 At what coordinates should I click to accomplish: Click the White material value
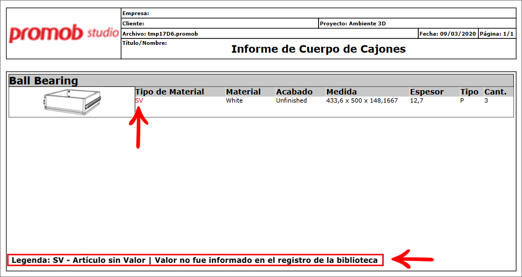coord(234,100)
